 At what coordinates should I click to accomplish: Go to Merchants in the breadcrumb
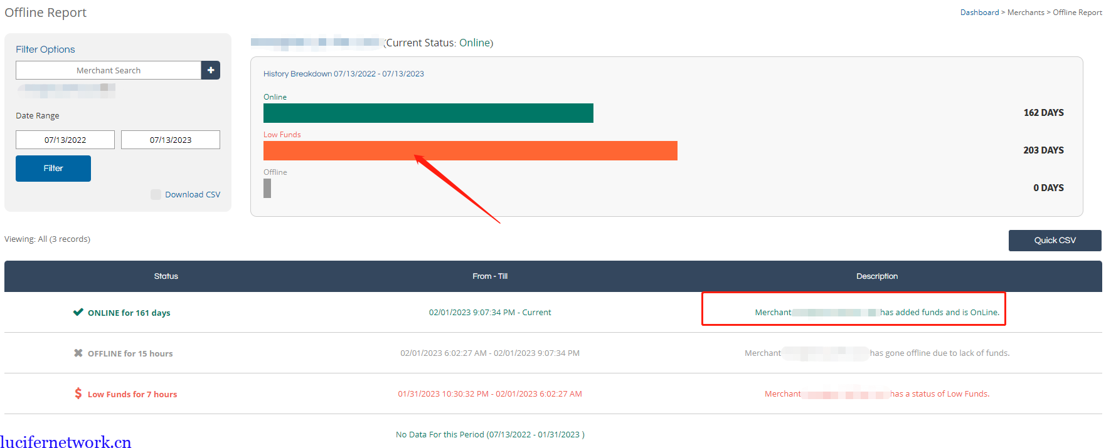click(x=1026, y=13)
